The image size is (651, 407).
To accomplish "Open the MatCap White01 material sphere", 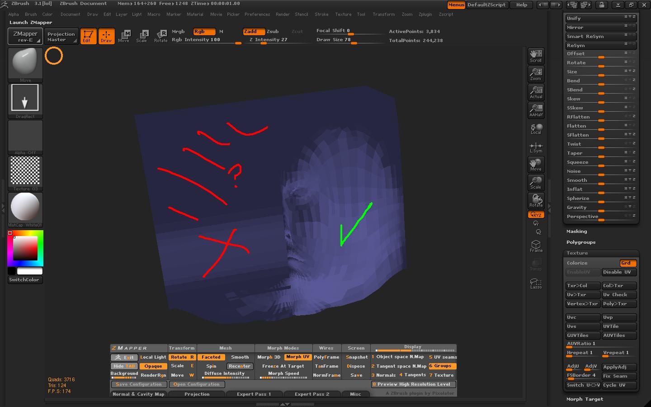I will [25, 210].
